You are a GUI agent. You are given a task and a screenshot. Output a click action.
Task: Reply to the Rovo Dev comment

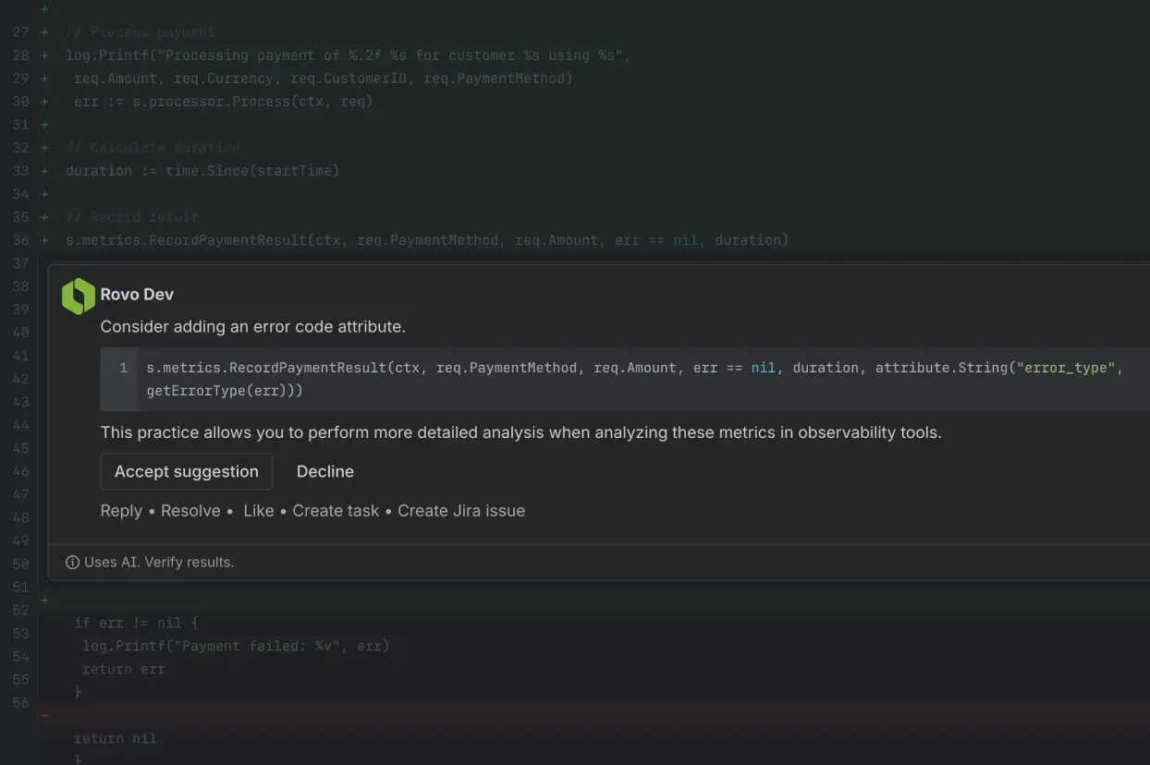[x=121, y=511]
